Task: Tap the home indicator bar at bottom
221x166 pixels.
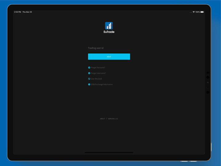Action: [109, 152]
